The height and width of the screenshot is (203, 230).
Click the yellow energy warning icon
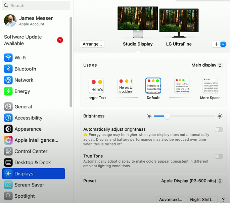(85, 135)
